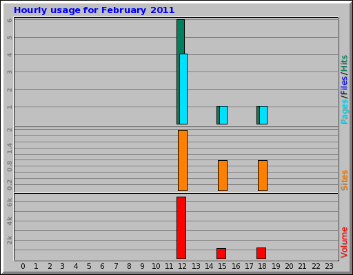
Task: Pick the red Volume bar at hour 18
Action: (x=261, y=253)
